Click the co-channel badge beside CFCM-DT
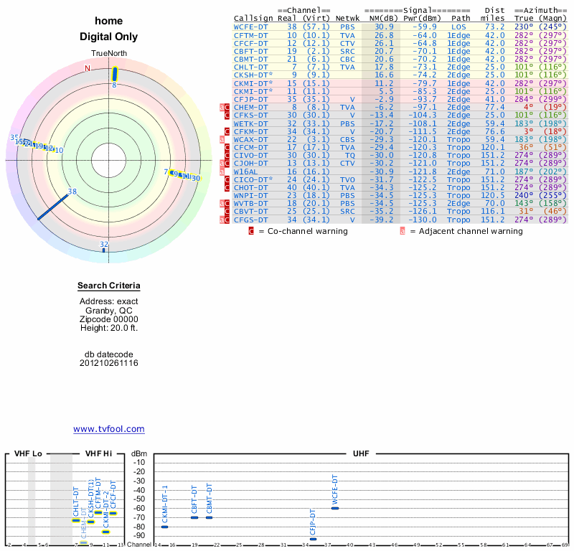574x551 pixels. (x=227, y=148)
